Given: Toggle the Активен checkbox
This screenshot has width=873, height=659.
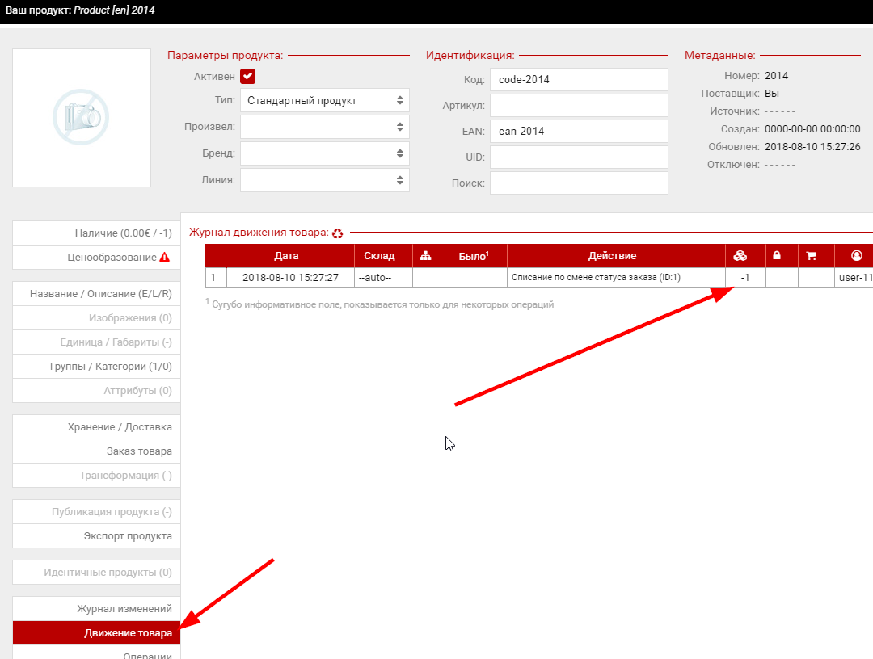Looking at the screenshot, I should point(248,77).
